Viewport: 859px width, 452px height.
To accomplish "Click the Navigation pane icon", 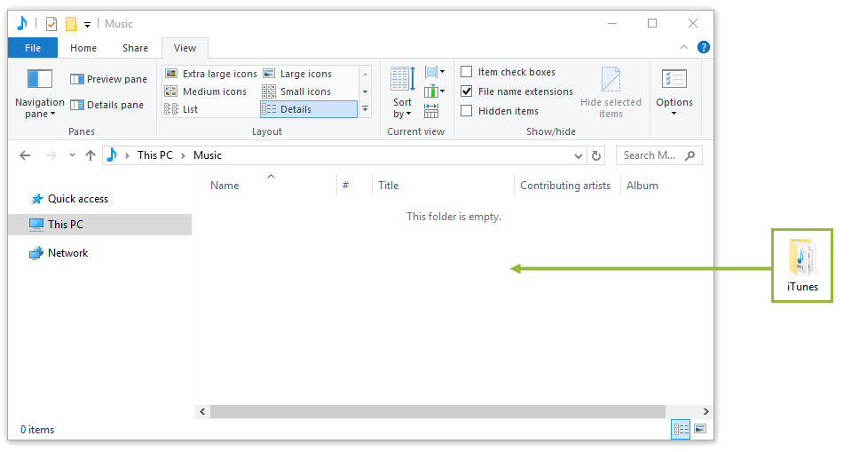I will (x=39, y=80).
